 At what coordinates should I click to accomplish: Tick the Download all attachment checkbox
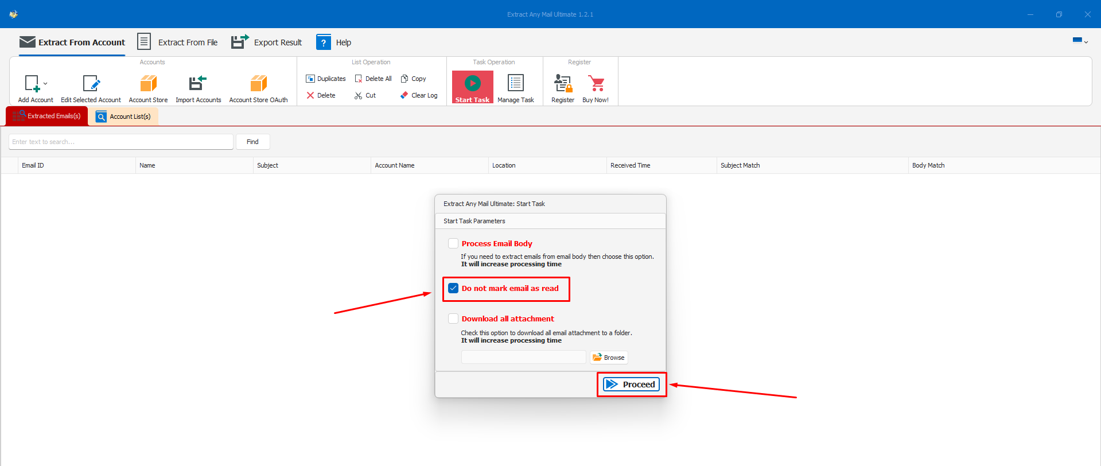(453, 319)
